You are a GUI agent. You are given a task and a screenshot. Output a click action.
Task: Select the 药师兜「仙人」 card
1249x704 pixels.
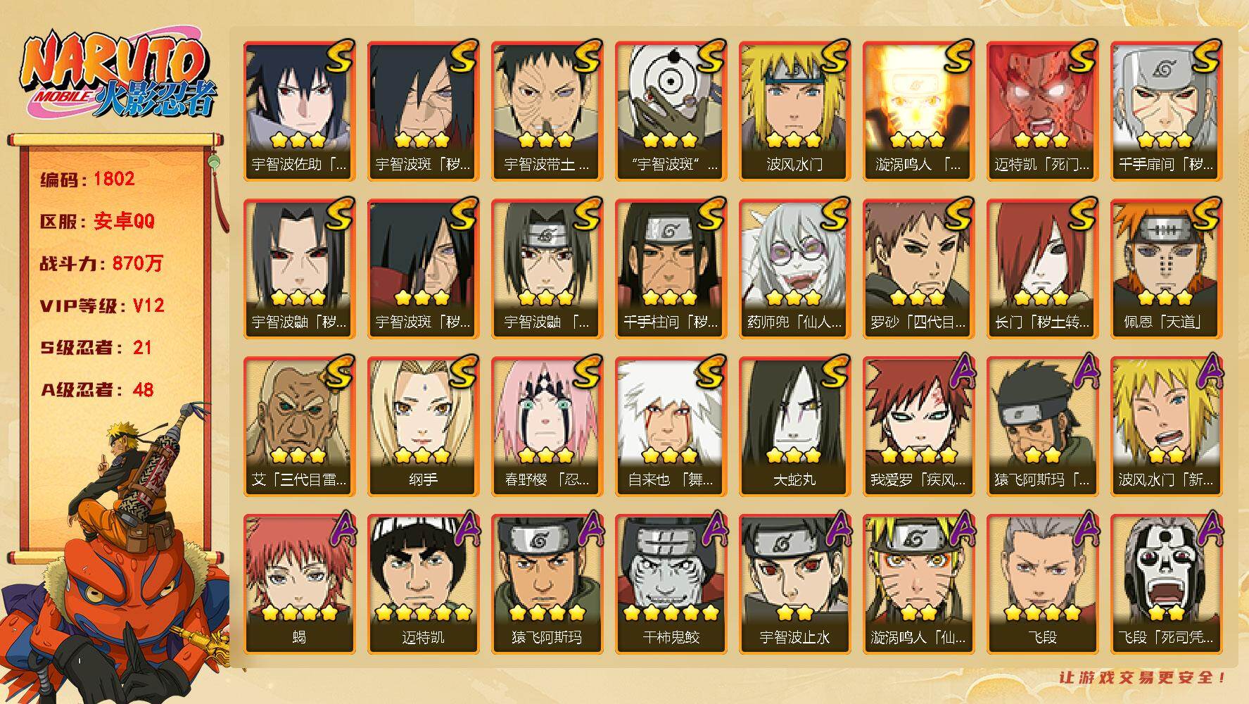tap(794, 269)
